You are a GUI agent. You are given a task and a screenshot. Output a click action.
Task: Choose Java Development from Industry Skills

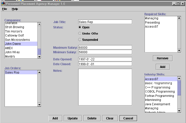(158, 104)
